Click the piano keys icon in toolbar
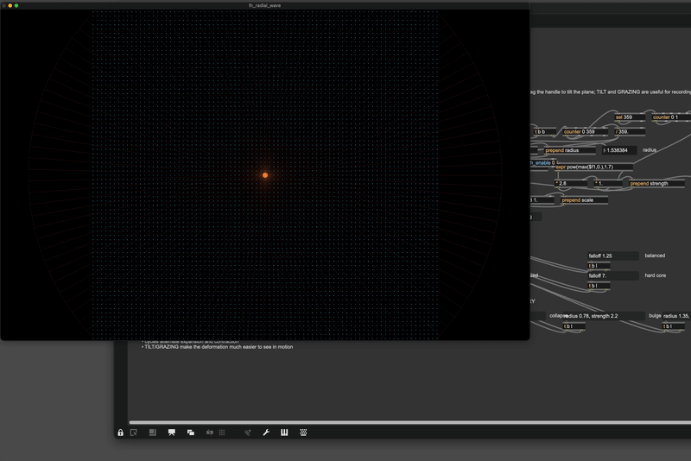Screen dimensions: 691x461 tap(284, 433)
